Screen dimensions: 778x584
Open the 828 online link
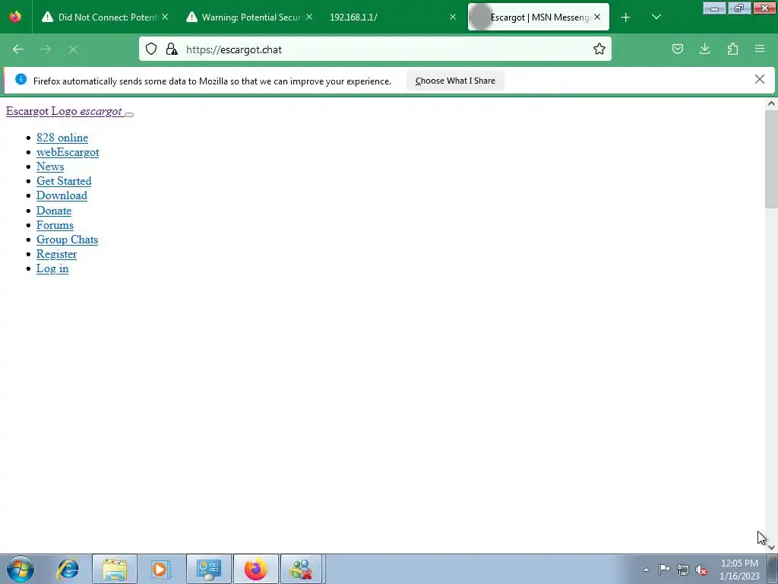62,138
